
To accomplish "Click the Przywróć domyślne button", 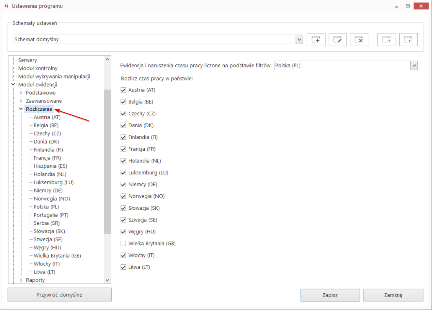I will click(x=59, y=295).
